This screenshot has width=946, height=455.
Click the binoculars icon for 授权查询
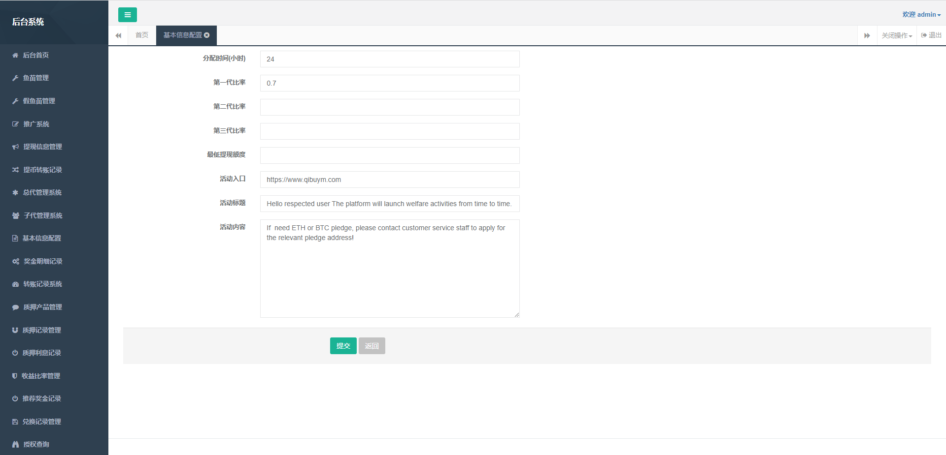(x=15, y=445)
